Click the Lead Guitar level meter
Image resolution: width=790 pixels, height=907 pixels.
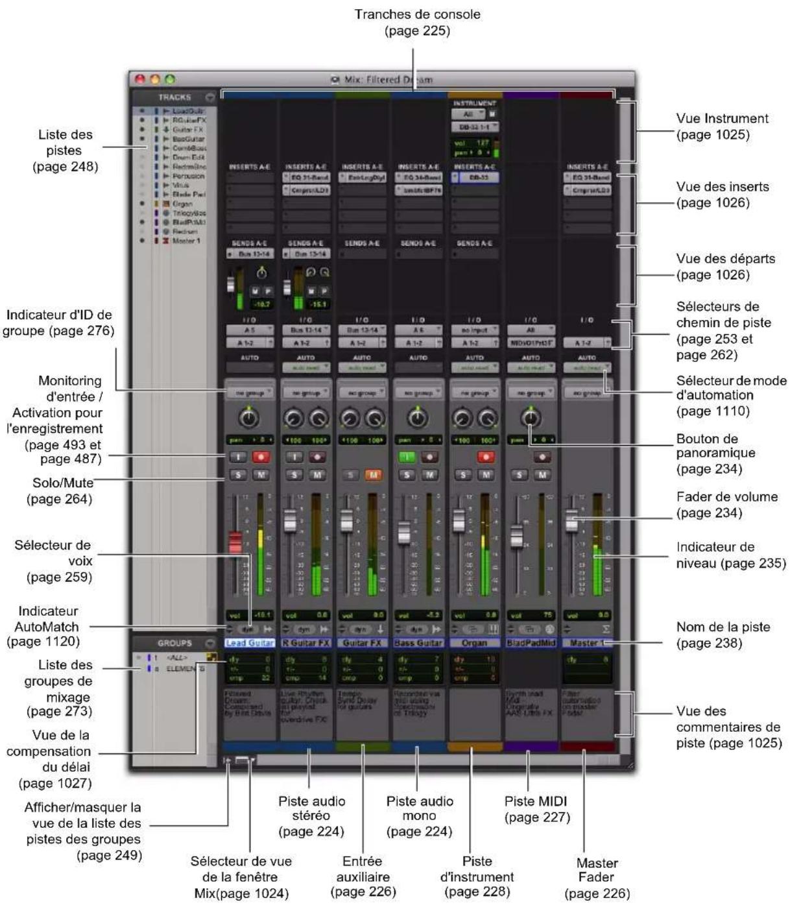click(260, 545)
